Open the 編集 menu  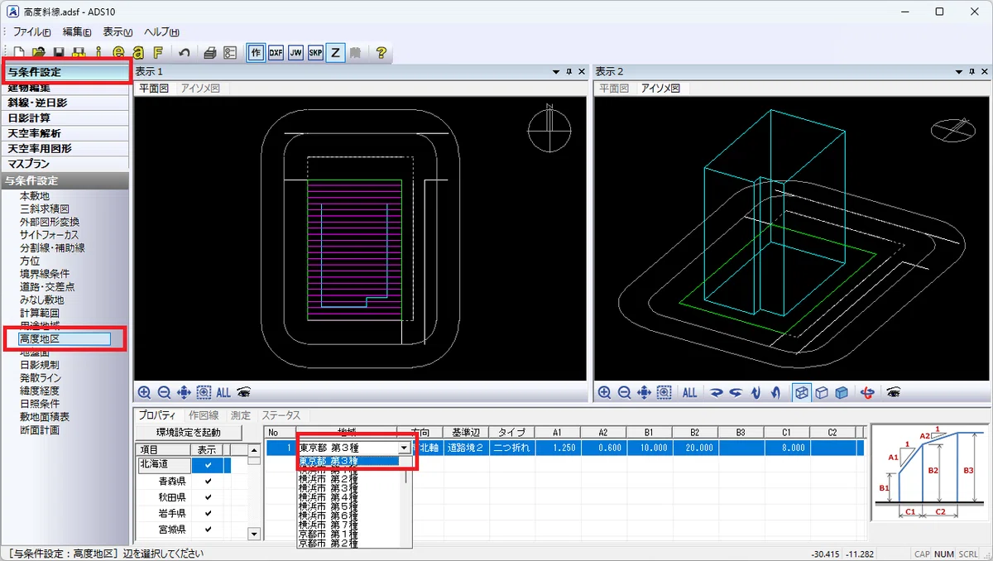pos(77,32)
